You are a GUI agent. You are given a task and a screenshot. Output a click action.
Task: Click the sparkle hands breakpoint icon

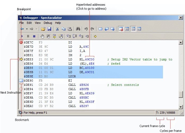[x=61, y=36]
